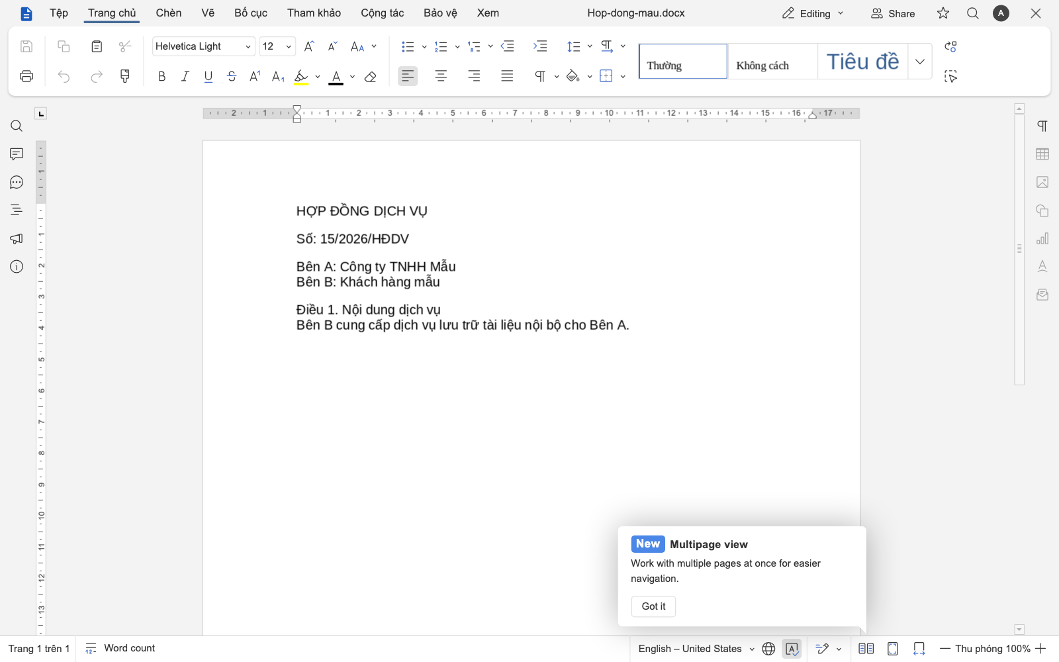This screenshot has width=1059, height=662.
Task: Click the Increase Indent icon
Action: [x=540, y=46]
